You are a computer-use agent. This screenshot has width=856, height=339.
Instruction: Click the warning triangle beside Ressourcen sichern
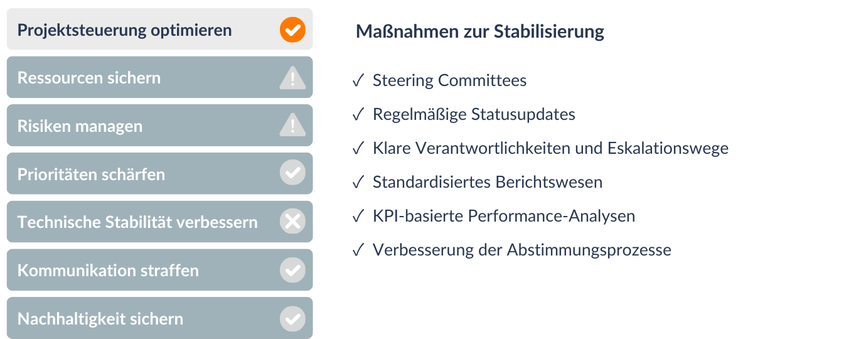[292, 78]
